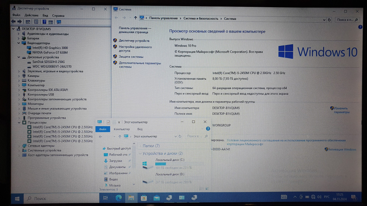Click the search magnifier in the Система search box
The height and width of the screenshot is (206, 367).
coord(356,20)
